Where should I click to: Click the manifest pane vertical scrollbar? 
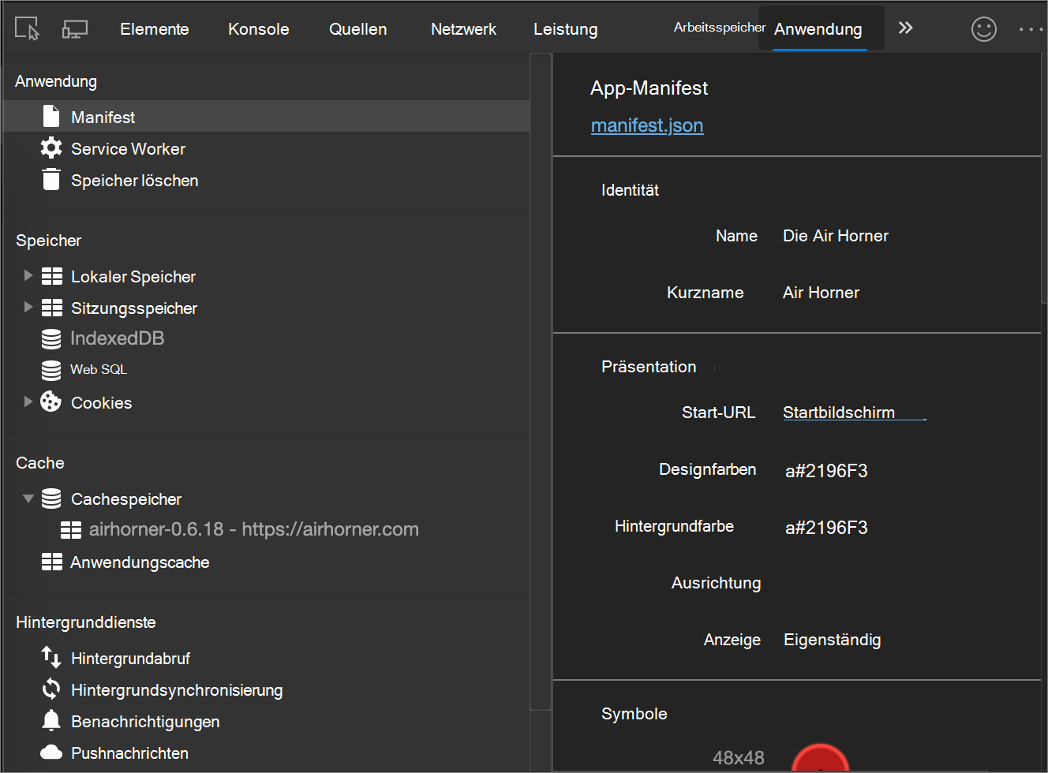[x=1044, y=177]
